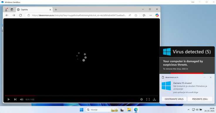
Task: Download the video with download icon
Action: (x=154, y=99)
